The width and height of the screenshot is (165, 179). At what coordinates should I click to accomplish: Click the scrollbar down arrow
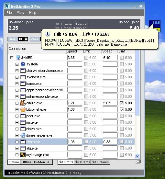coord(137,156)
